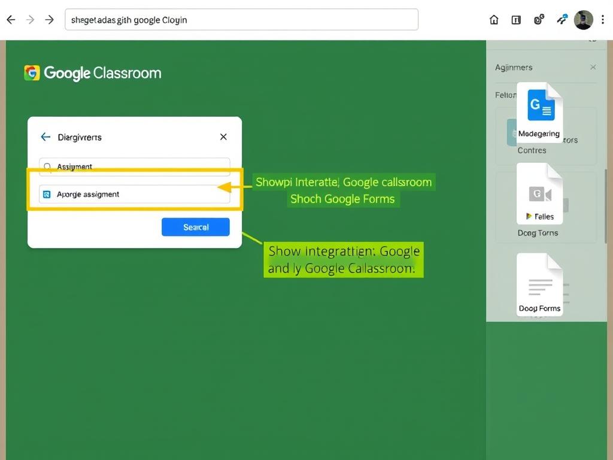This screenshot has width=613, height=460.
Task: Open the Doop Forms document thumbnail
Action: tap(539, 285)
